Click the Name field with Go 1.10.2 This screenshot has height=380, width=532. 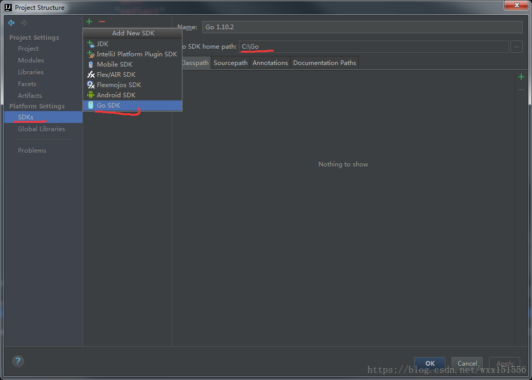pos(362,27)
